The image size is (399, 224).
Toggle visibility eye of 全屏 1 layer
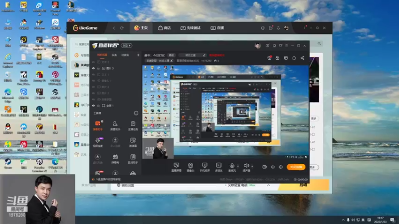[93, 106]
